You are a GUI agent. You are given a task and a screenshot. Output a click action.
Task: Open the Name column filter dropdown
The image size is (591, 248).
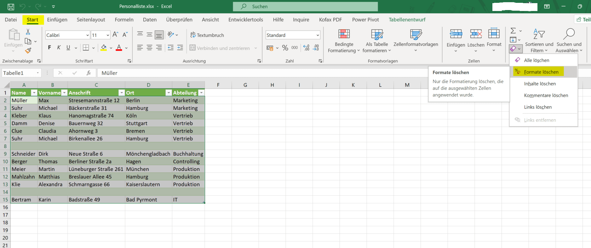(34, 93)
